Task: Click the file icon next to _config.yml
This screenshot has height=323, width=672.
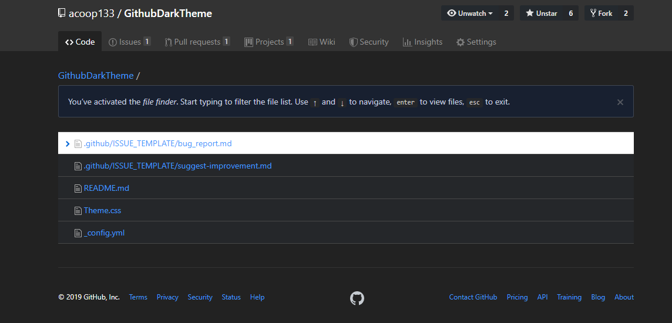Action: (x=78, y=233)
